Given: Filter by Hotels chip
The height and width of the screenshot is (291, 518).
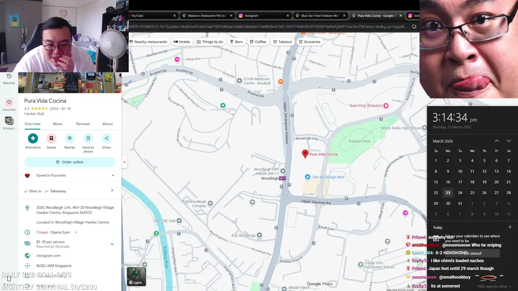Looking at the screenshot, I should (x=182, y=42).
